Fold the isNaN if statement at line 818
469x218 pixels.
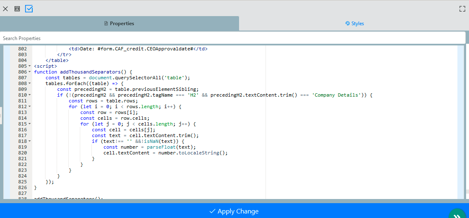[x=30, y=141]
